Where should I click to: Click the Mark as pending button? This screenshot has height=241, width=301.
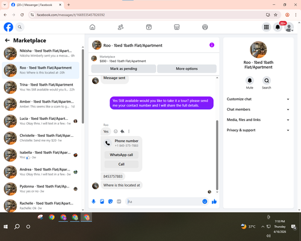click(x=123, y=69)
